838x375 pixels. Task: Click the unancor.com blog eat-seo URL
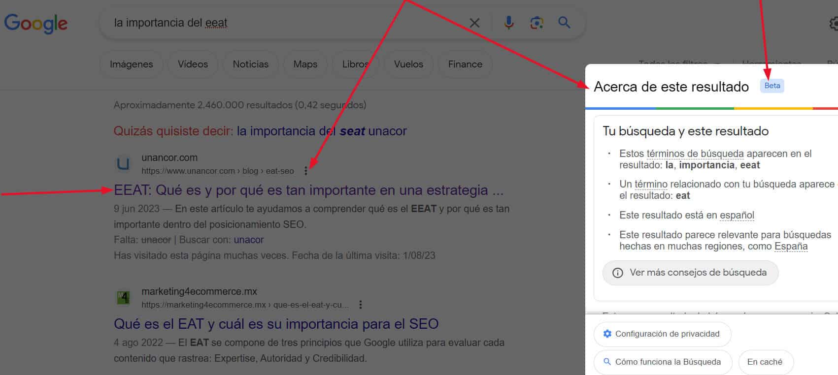217,171
